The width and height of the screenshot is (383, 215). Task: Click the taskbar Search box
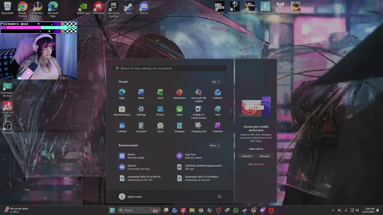(139, 210)
